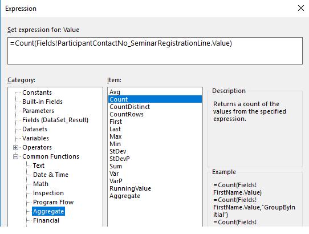Select Constants in the Category tree

pos(37,92)
